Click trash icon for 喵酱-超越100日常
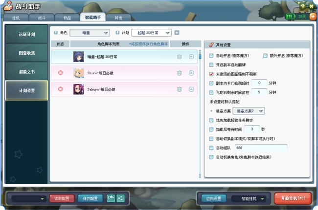 (x=180, y=57)
